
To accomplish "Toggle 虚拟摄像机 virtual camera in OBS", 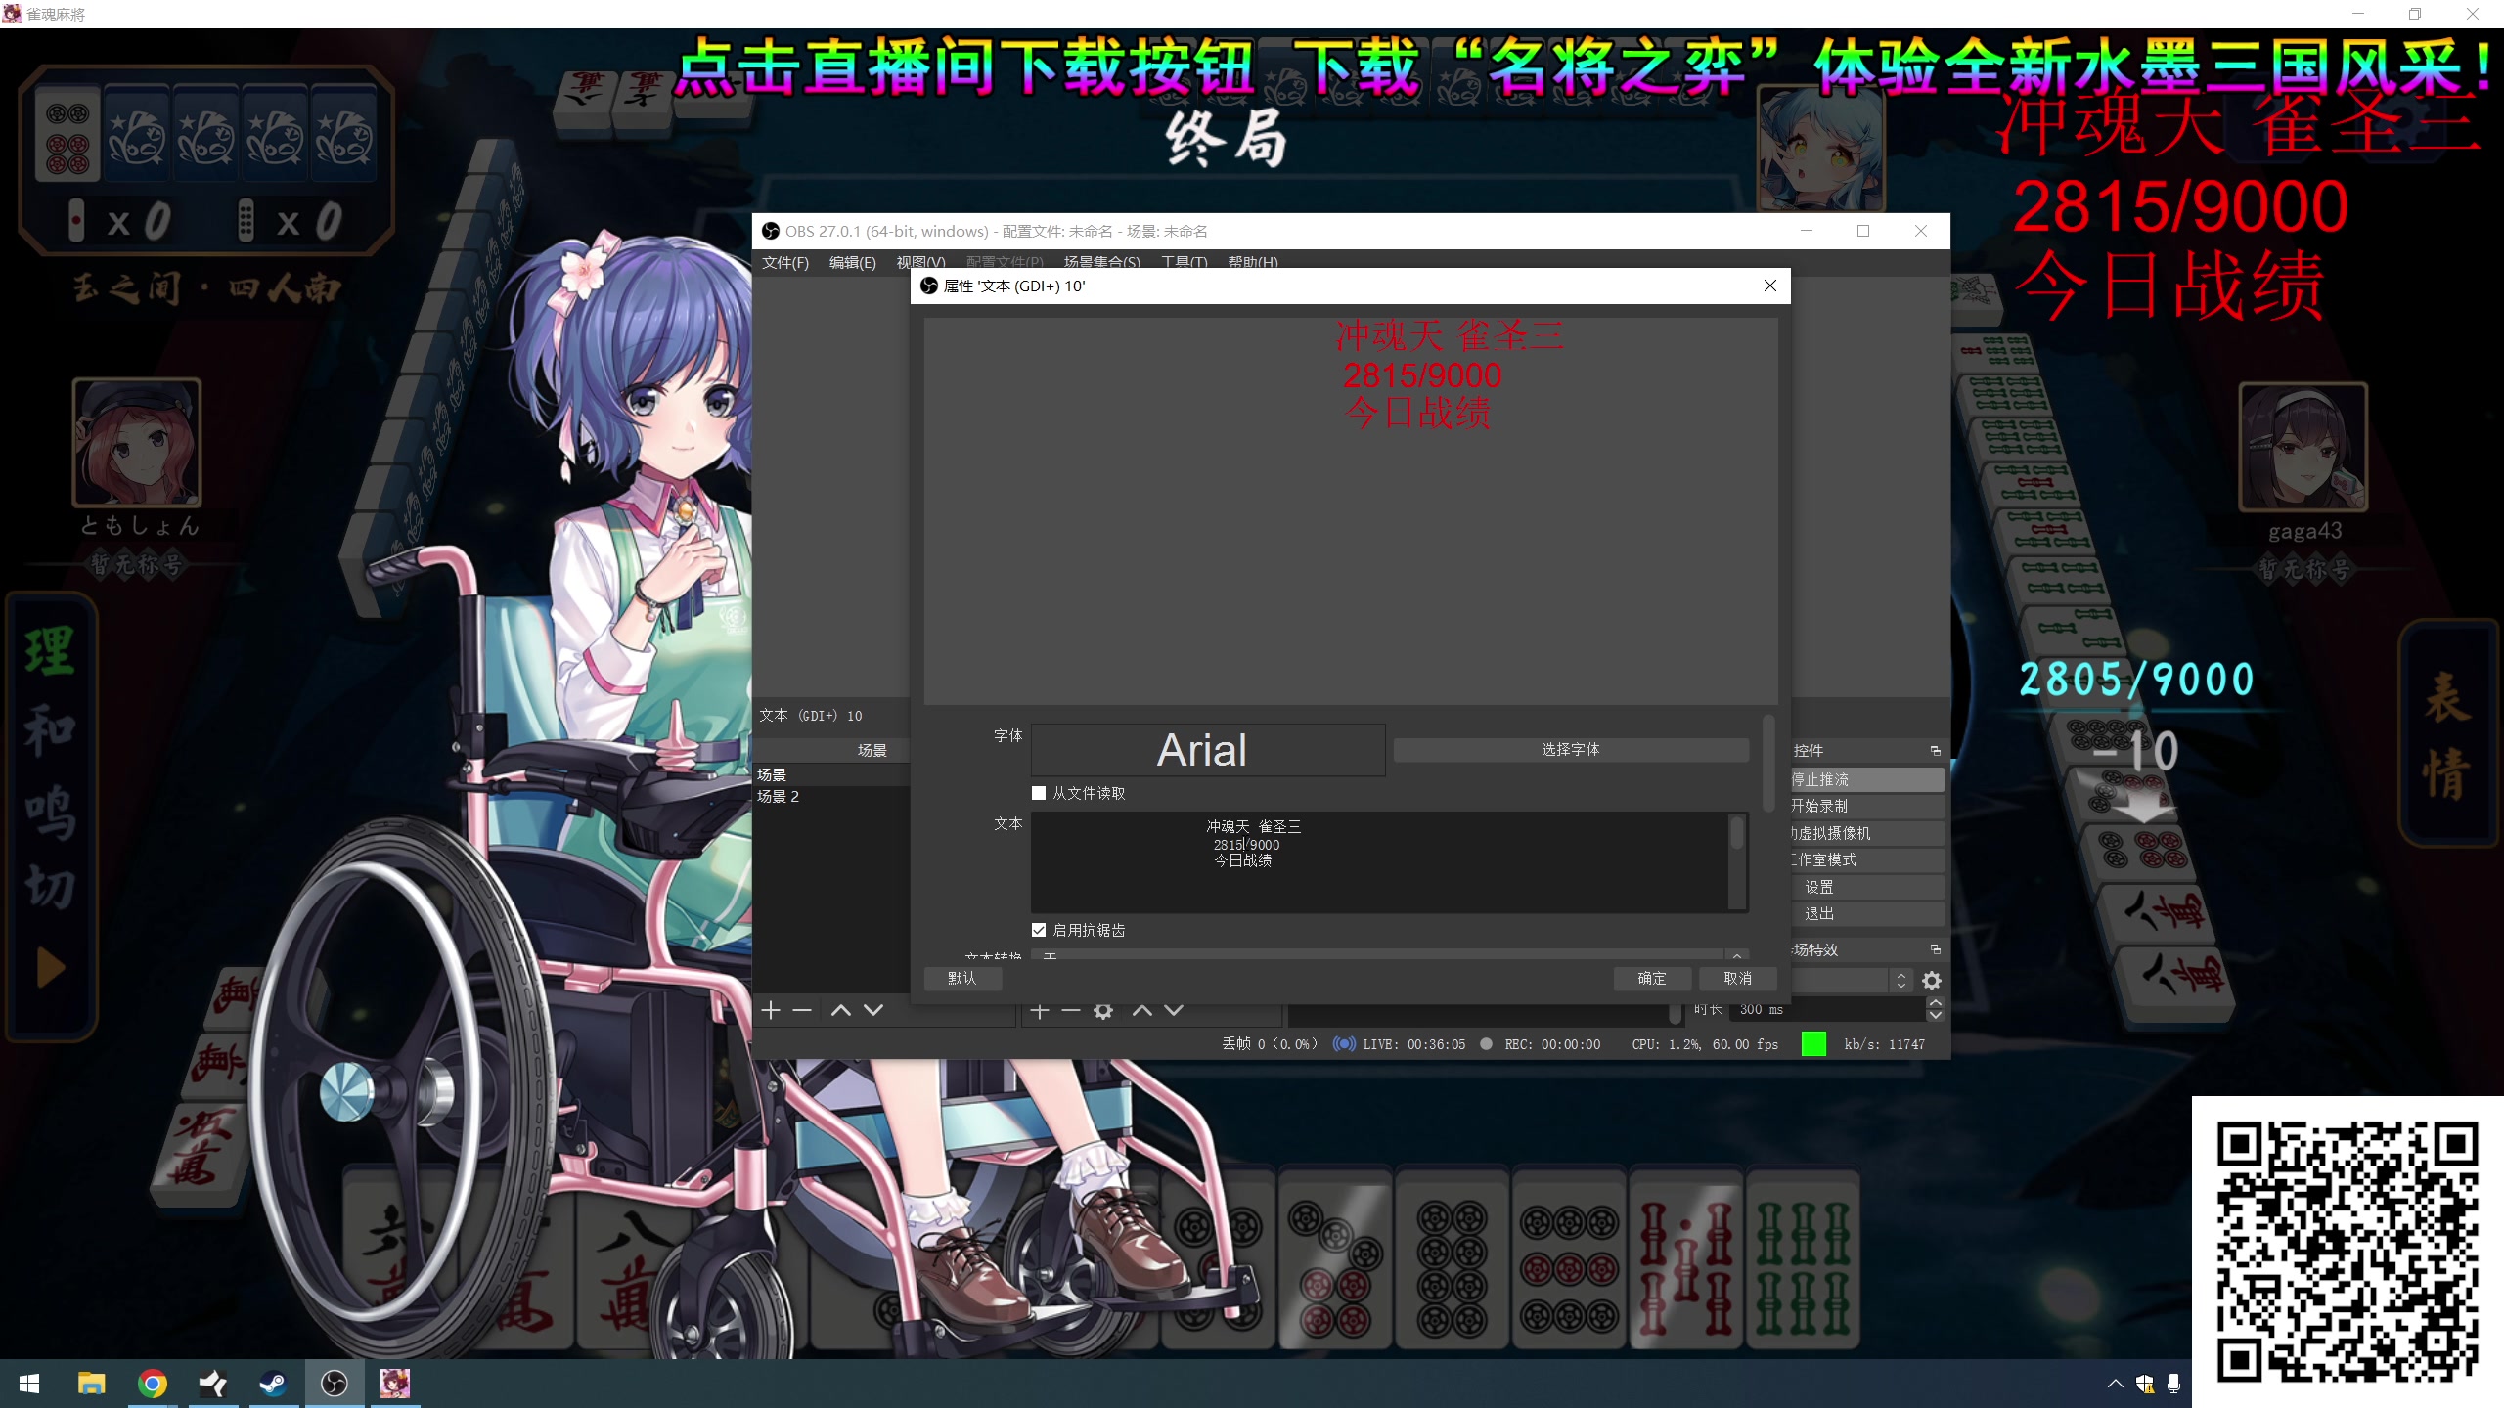I will click(1867, 833).
